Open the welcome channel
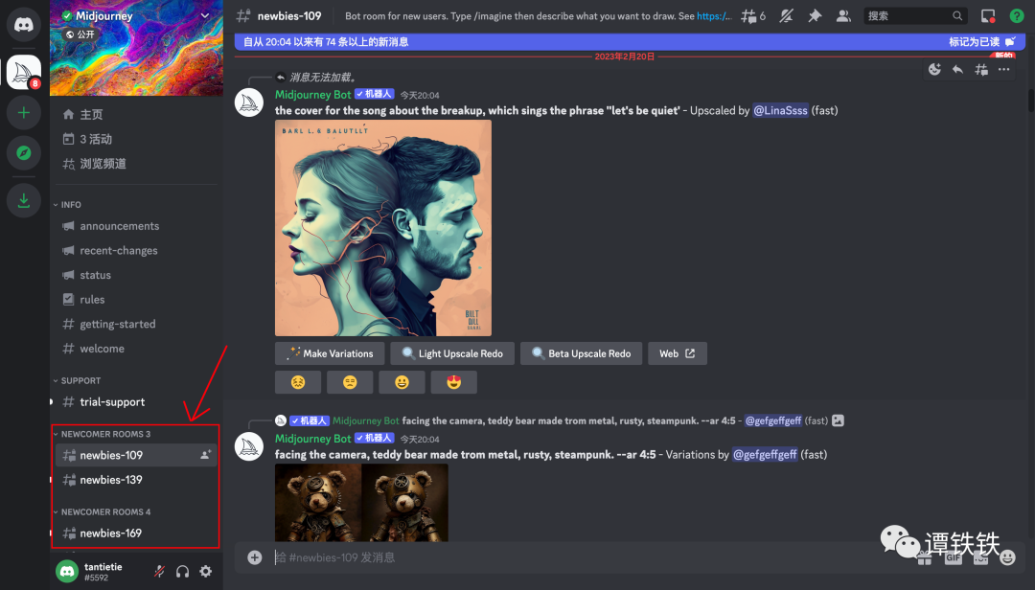Image resolution: width=1035 pixels, height=590 pixels. tap(137, 349)
